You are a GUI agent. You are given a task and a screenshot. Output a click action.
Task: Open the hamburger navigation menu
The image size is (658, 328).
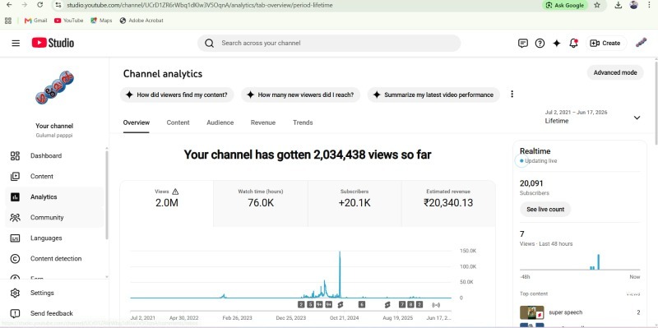(16, 43)
